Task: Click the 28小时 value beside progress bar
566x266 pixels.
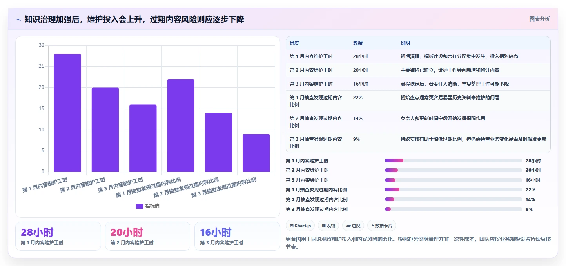Action: point(533,160)
